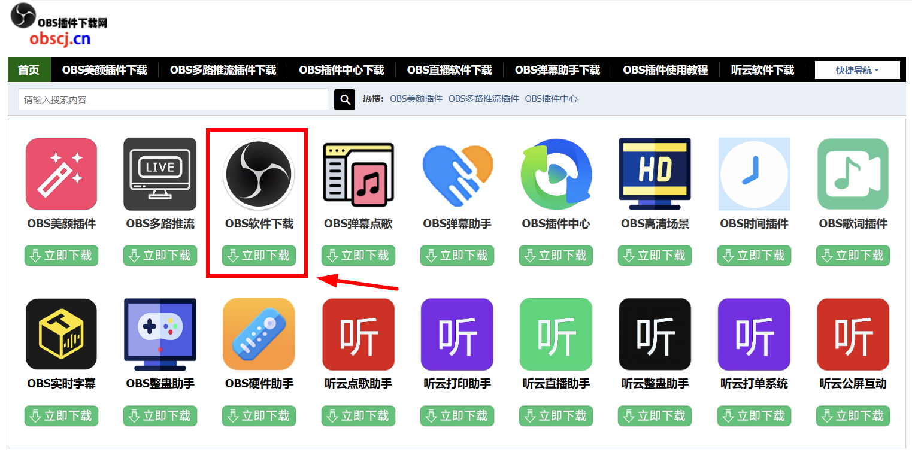Open the purple 听云打印助手 icon
The height and width of the screenshot is (452, 912).
tap(457, 334)
